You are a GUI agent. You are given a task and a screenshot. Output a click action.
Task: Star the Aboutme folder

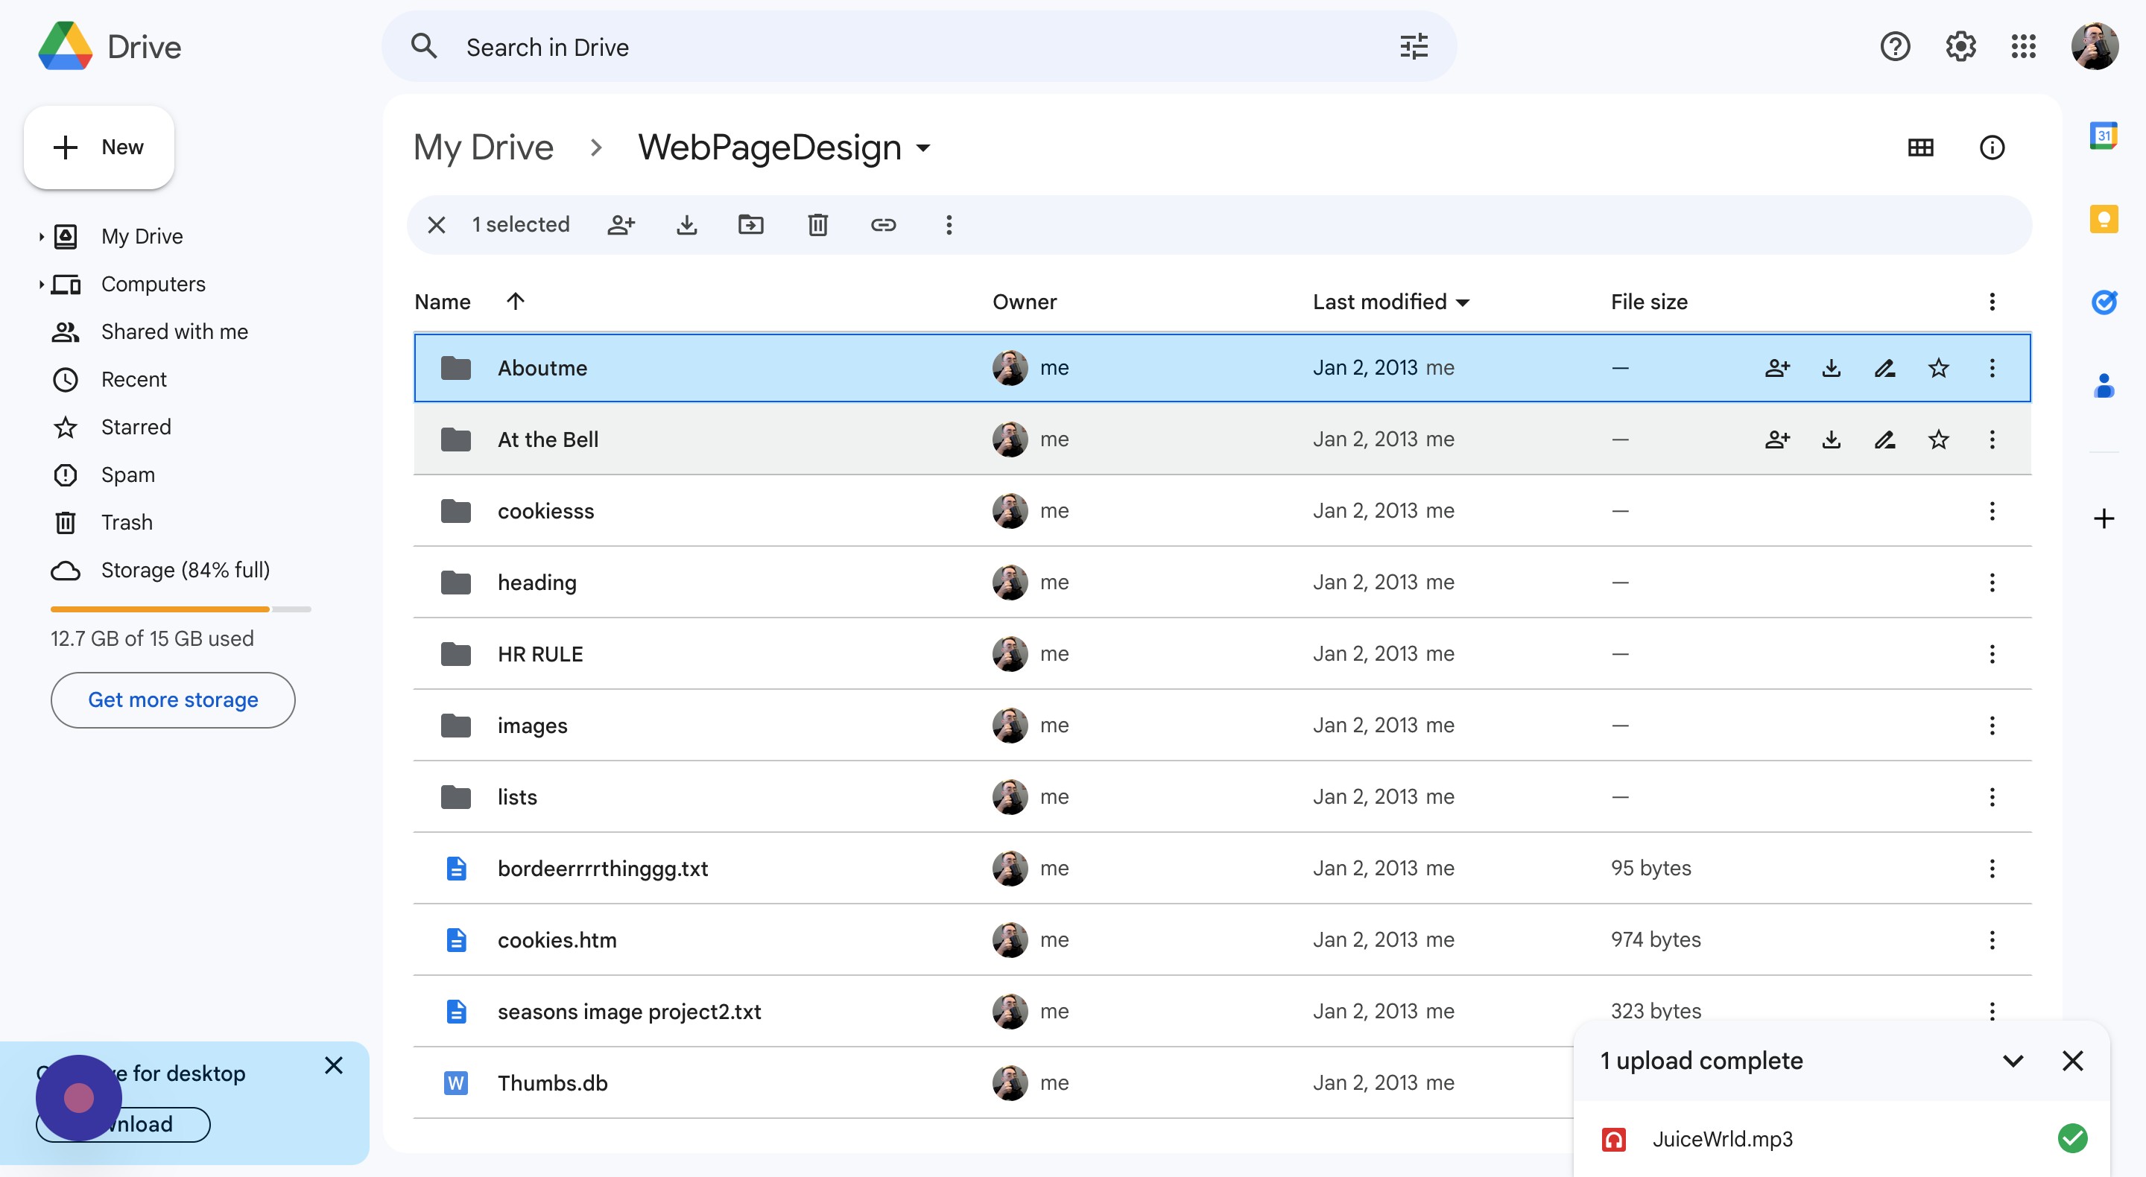1939,368
